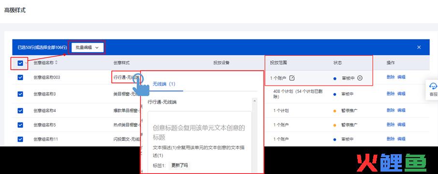
Task: Uncheck the checkbox for 创意组名称4
Action: (x=20, y=111)
